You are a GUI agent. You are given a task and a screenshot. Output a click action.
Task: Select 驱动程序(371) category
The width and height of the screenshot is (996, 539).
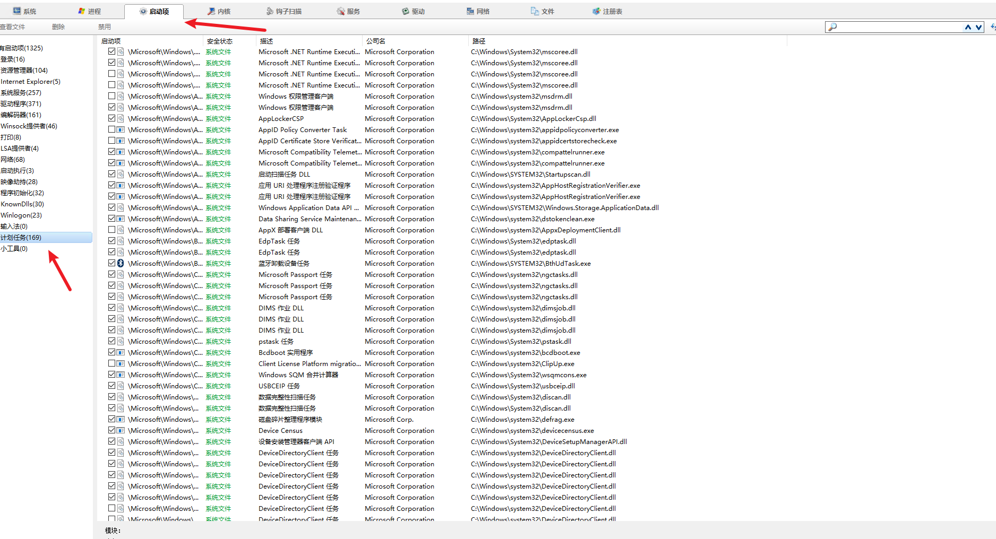point(21,103)
